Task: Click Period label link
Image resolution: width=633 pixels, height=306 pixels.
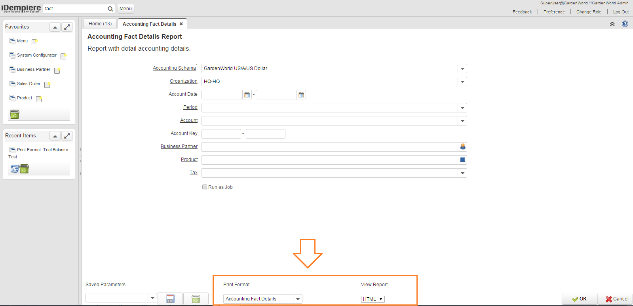Action: pos(190,107)
